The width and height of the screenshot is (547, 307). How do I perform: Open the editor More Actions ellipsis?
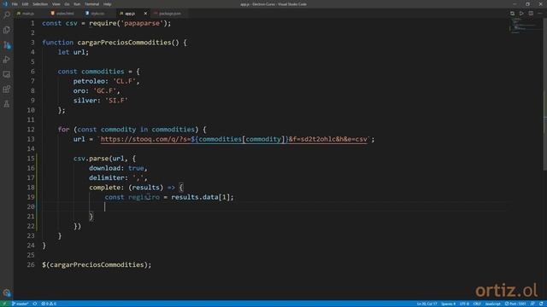(540, 14)
